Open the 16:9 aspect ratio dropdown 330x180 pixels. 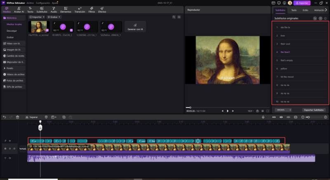(250, 111)
